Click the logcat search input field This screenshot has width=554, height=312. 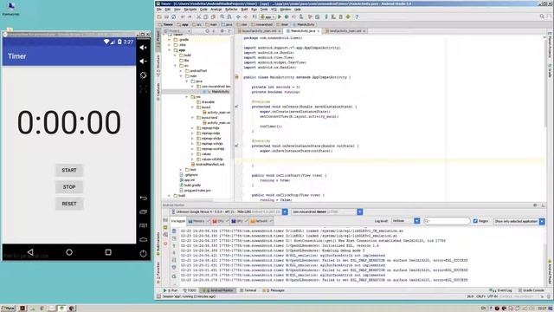pyautogui.click(x=447, y=221)
